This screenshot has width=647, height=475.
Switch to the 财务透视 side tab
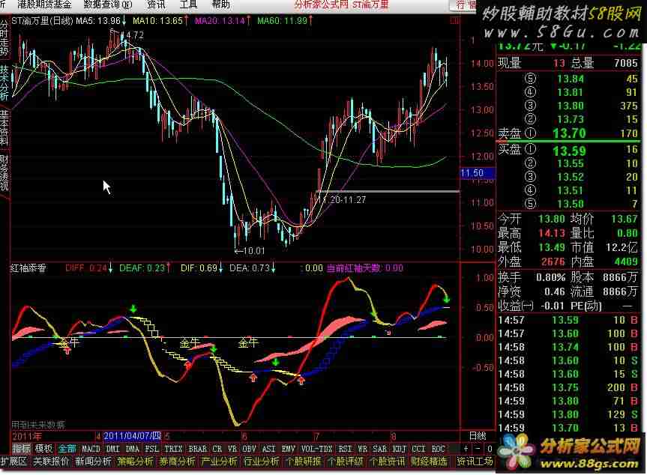pyautogui.click(x=4, y=173)
